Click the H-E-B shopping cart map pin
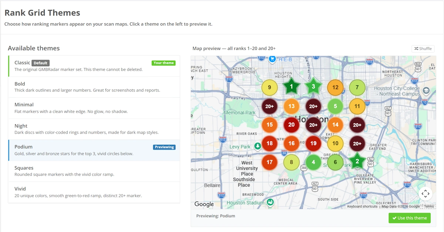Screen dimensions: 444x232 pos(273,59)
